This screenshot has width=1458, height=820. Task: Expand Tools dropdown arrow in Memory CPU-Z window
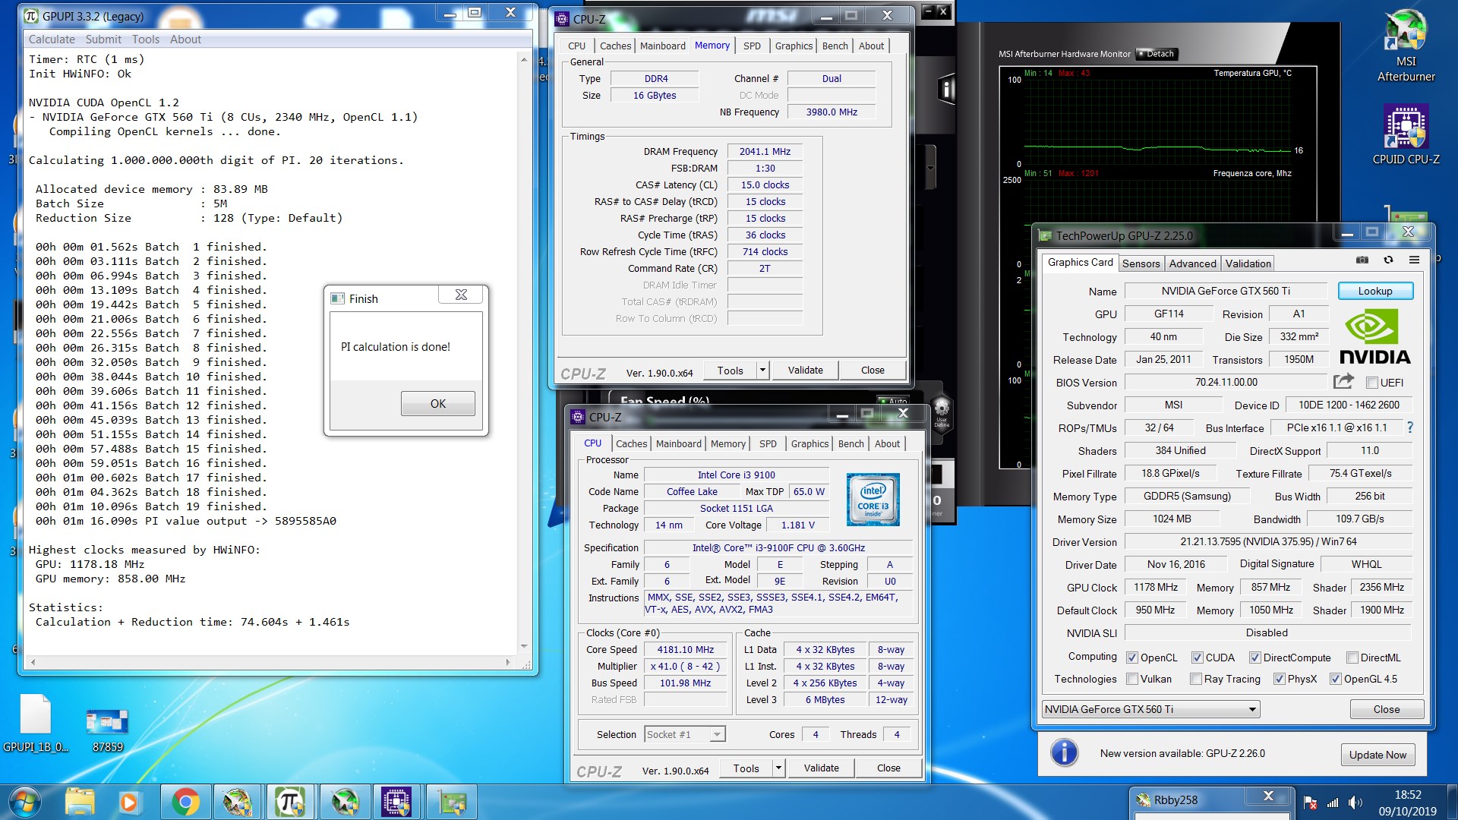762,370
